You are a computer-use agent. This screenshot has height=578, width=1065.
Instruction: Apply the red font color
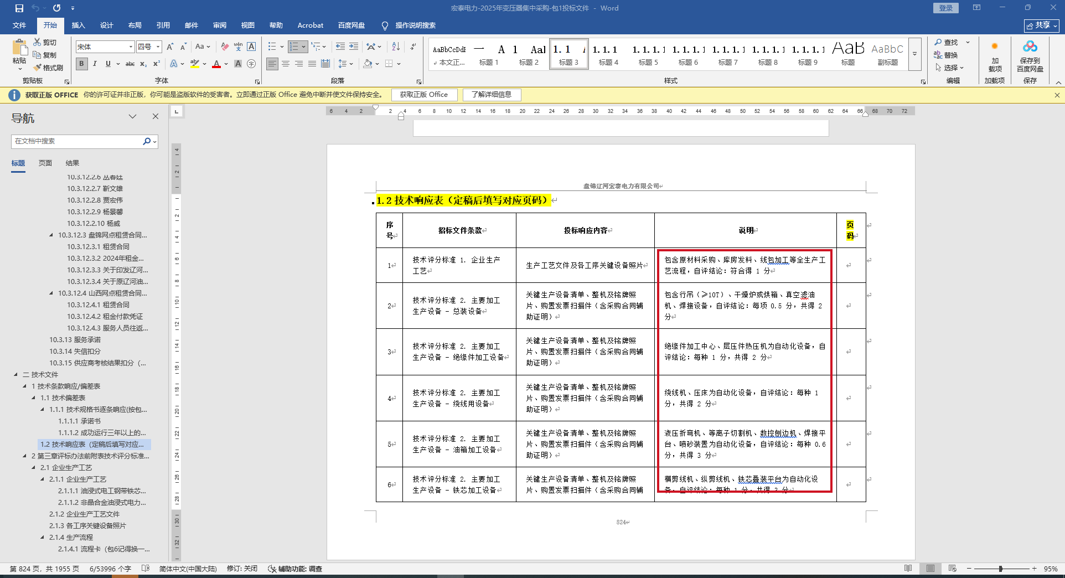[216, 64]
